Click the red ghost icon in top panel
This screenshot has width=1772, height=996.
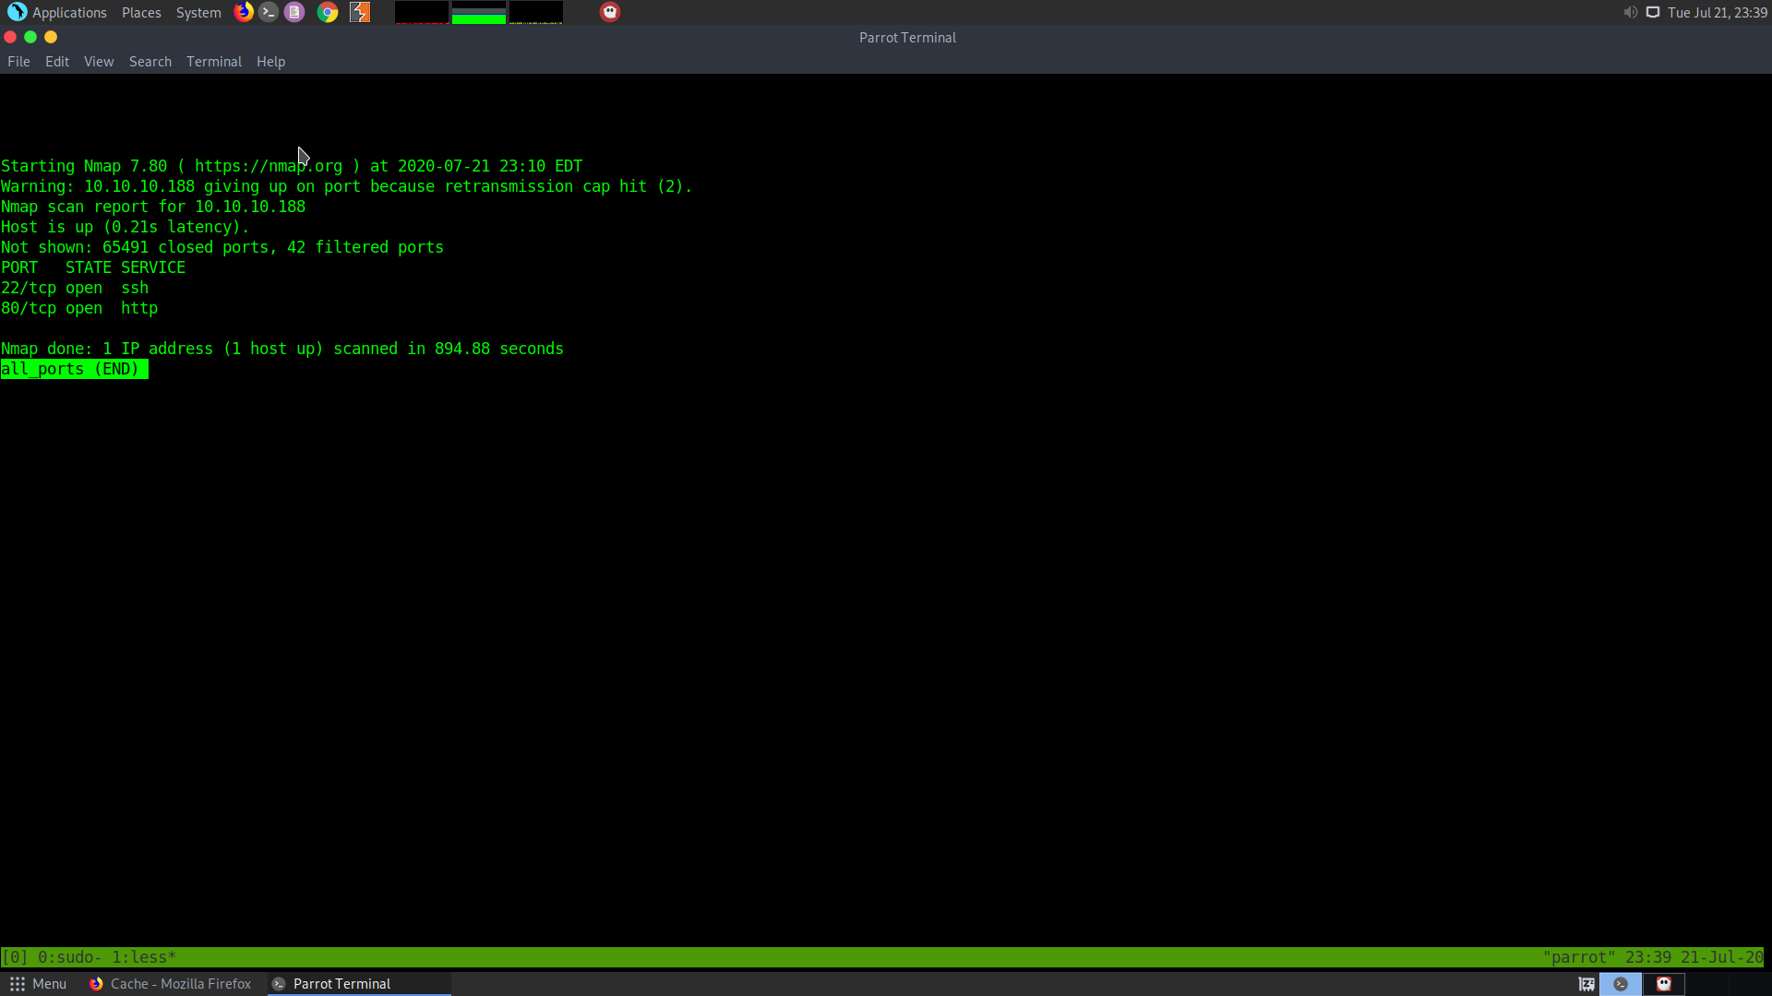point(610,12)
